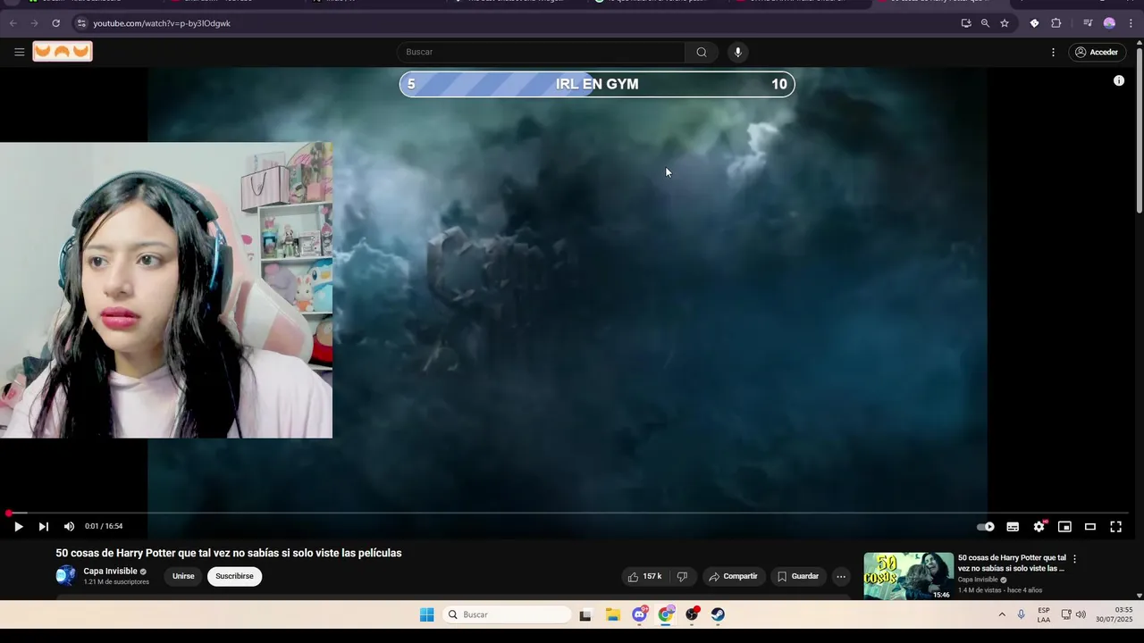Click the YouTube home logo
The height and width of the screenshot is (643, 1144).
pyautogui.click(x=63, y=52)
